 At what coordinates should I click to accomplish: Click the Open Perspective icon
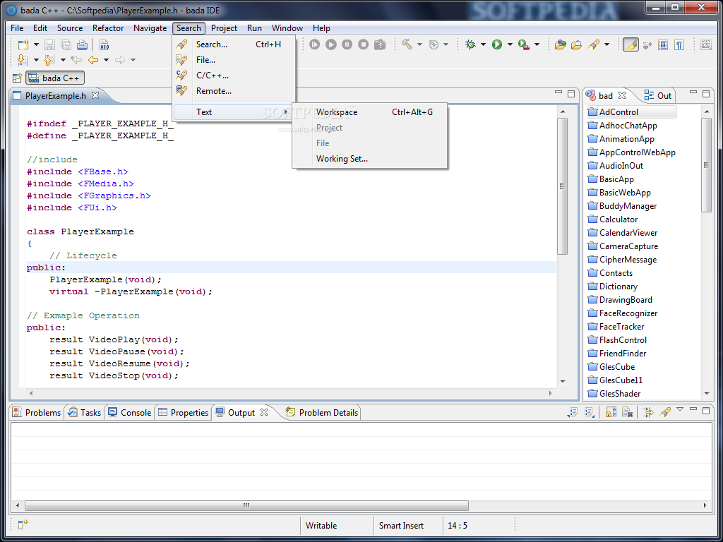(17, 78)
